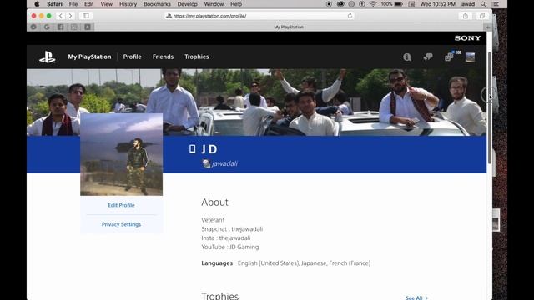Click the Wed 10:52 PM clock

coord(437,4)
